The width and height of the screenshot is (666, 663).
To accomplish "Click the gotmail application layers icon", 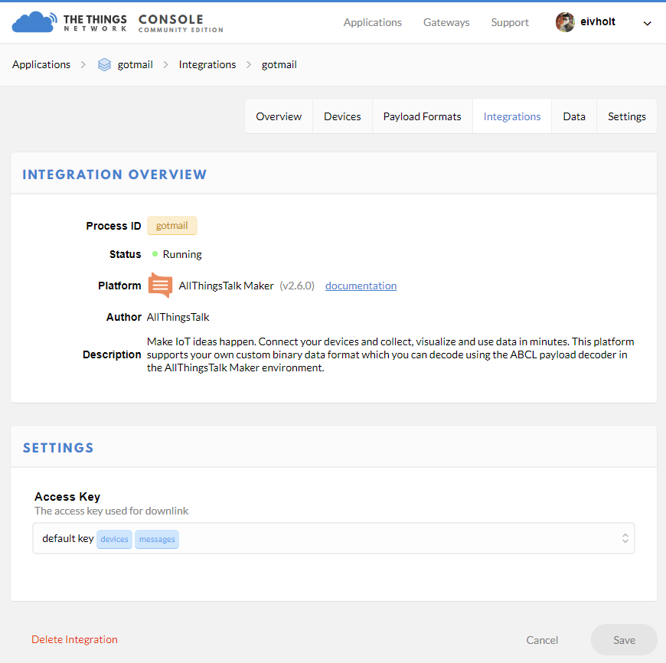I will tap(104, 64).
